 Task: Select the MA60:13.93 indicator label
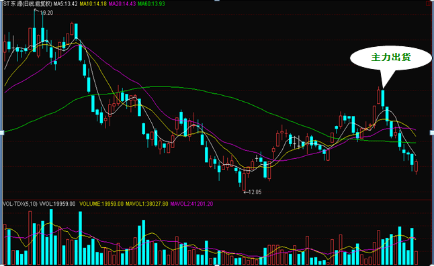click(x=151, y=4)
